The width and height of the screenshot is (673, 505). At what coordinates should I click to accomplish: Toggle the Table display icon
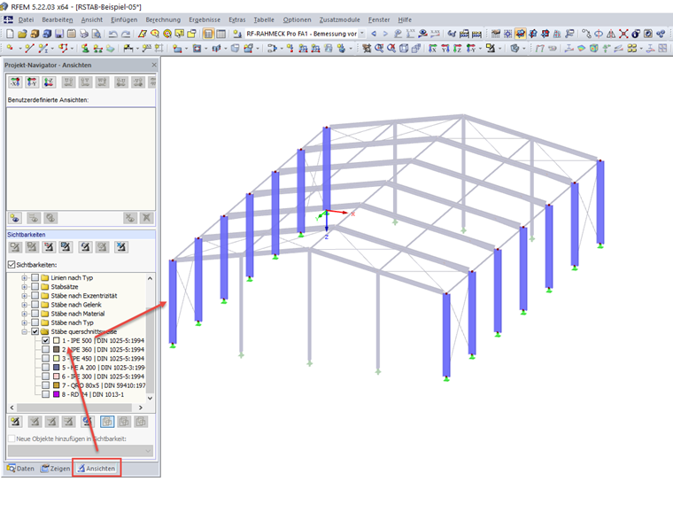click(x=221, y=34)
